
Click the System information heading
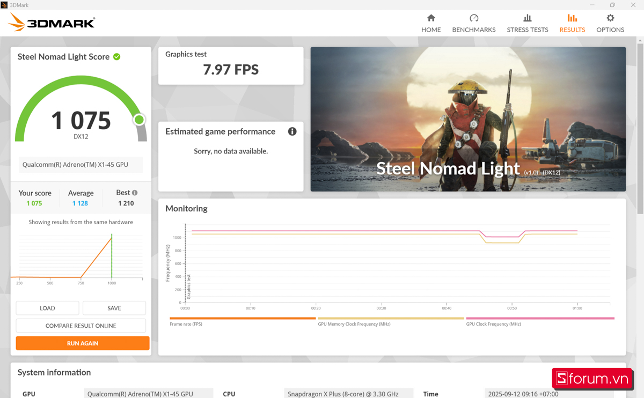tap(54, 372)
